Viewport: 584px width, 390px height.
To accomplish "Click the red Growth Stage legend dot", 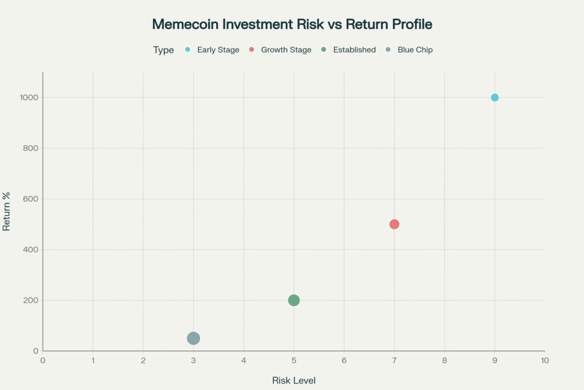I will [x=252, y=50].
